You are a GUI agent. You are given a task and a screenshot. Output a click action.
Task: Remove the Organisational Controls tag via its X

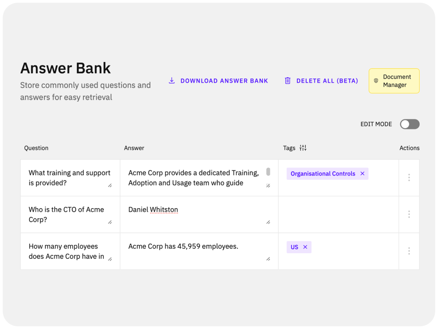pyautogui.click(x=362, y=173)
